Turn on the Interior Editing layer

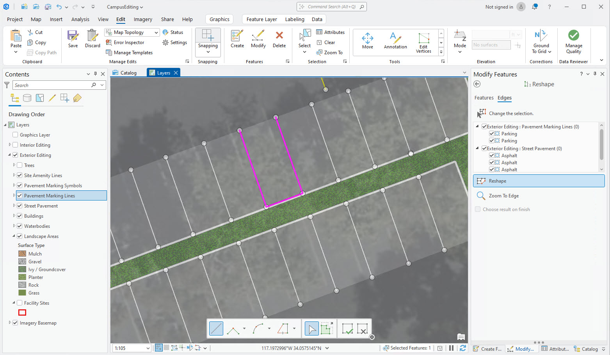coord(15,145)
